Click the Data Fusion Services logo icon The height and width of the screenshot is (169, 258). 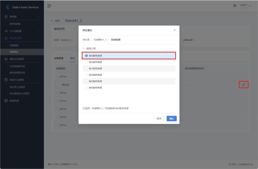(x=8, y=7)
